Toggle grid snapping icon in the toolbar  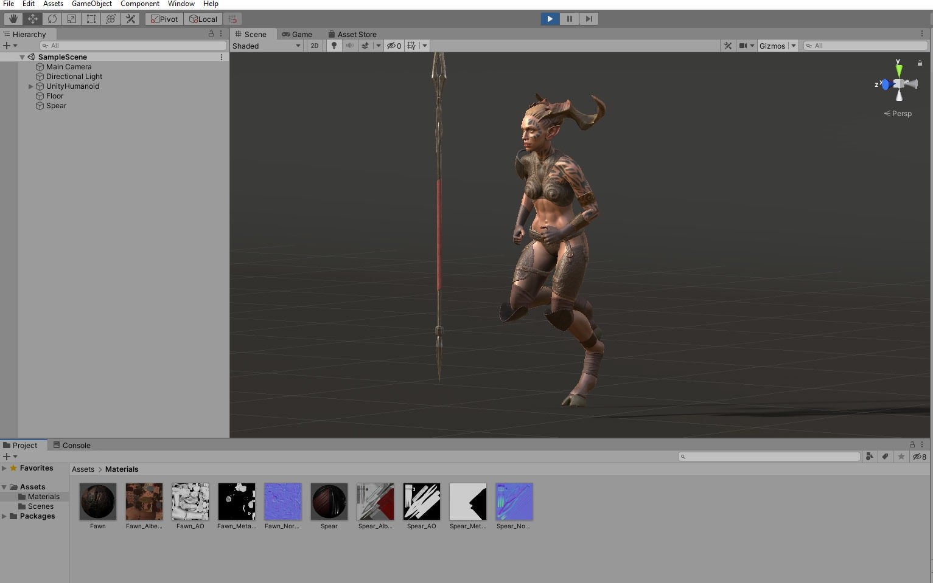pyautogui.click(x=232, y=19)
